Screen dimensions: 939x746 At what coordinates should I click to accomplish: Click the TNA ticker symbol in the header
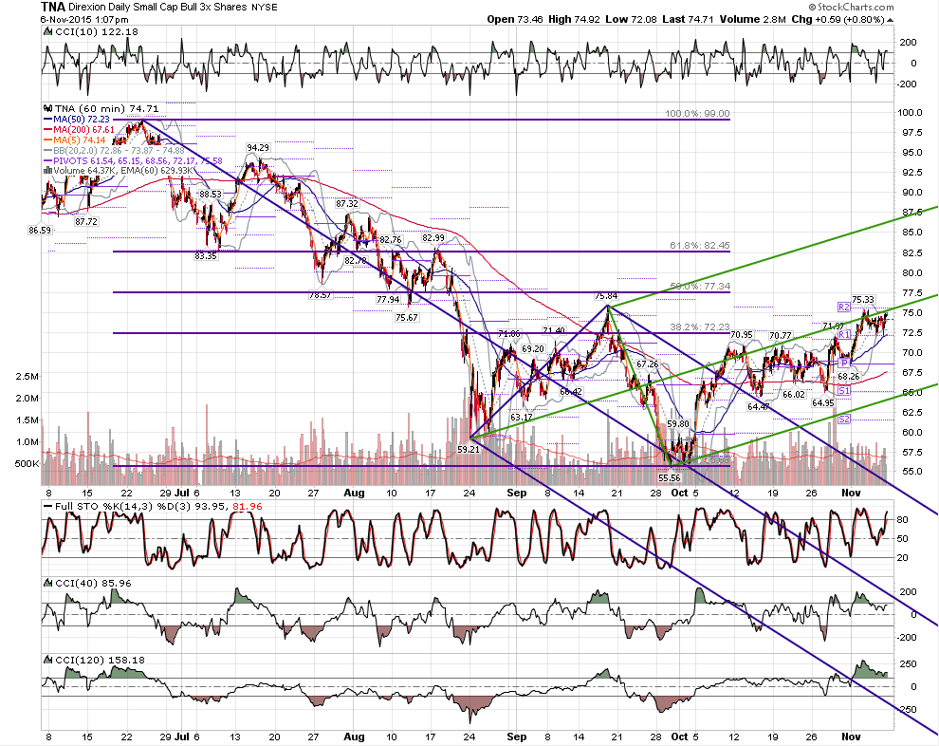click(53, 8)
